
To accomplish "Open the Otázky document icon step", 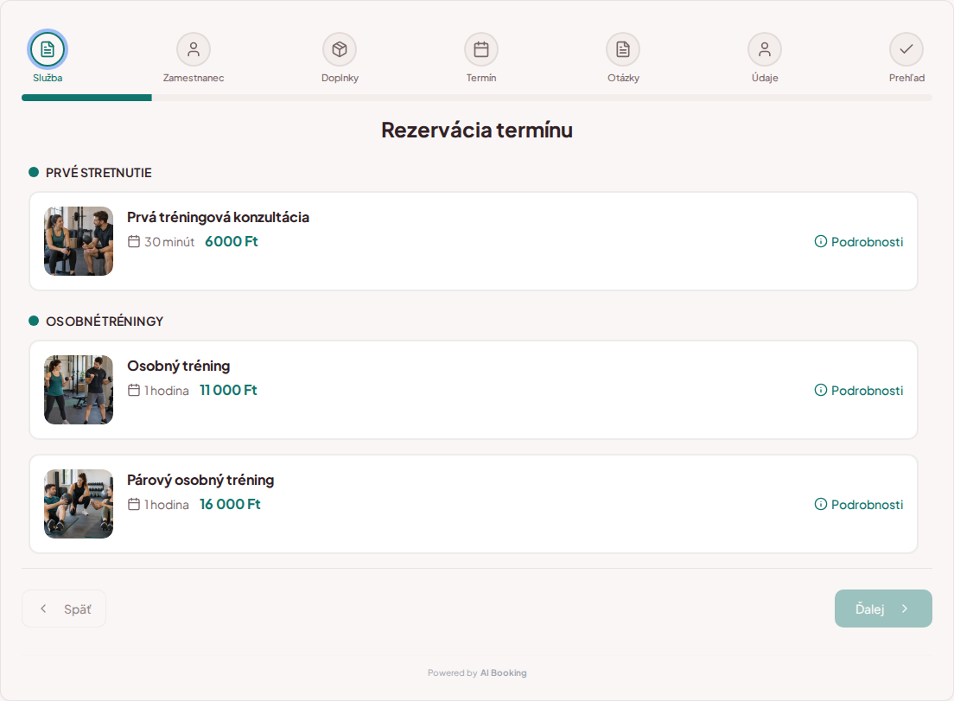I will pyautogui.click(x=623, y=49).
